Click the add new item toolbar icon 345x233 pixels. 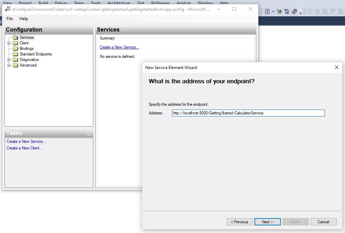[279, 11]
